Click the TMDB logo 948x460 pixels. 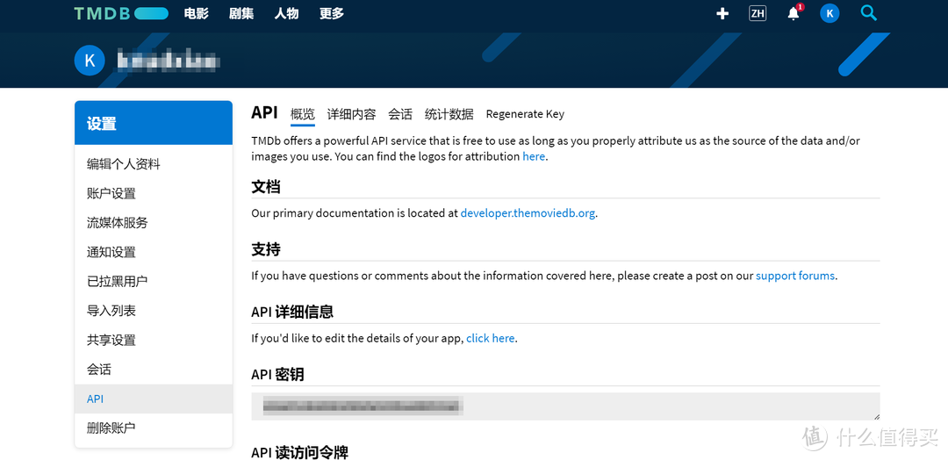pyautogui.click(x=121, y=14)
